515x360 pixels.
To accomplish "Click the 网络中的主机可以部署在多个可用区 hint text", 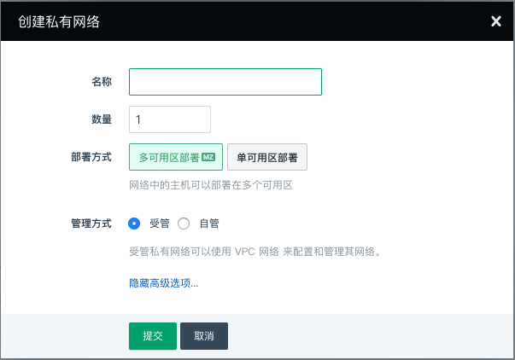I will click(211, 185).
